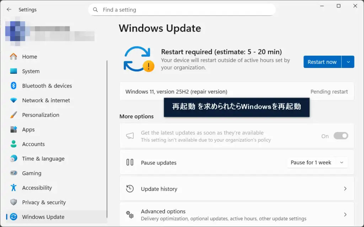Image resolution: width=364 pixels, height=227 pixels.
Task: Click the Gaming controller icon
Action: click(x=14, y=173)
